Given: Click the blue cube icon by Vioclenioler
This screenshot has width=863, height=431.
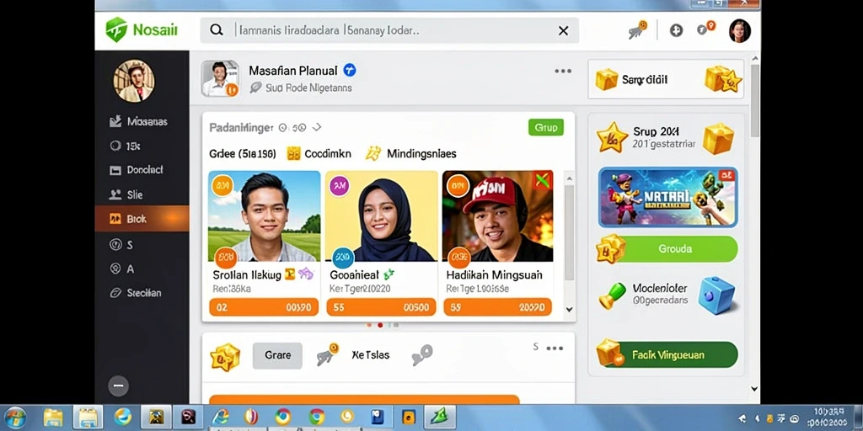Looking at the screenshot, I should tap(716, 295).
